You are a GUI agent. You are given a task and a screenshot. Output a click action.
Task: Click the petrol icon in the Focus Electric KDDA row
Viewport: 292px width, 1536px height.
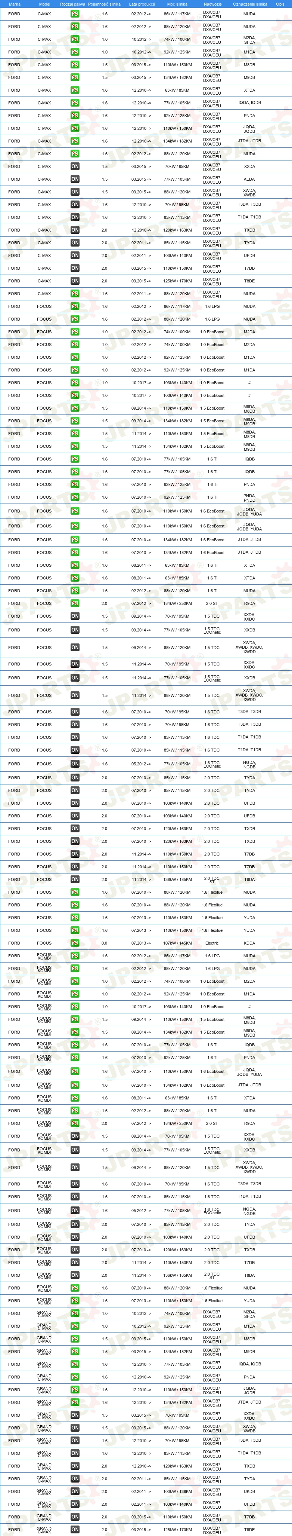[x=75, y=943]
